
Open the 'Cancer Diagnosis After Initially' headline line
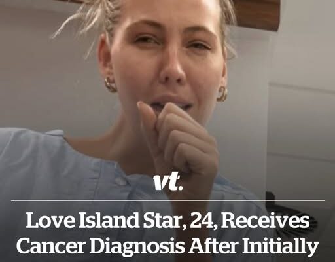pos(167,246)
